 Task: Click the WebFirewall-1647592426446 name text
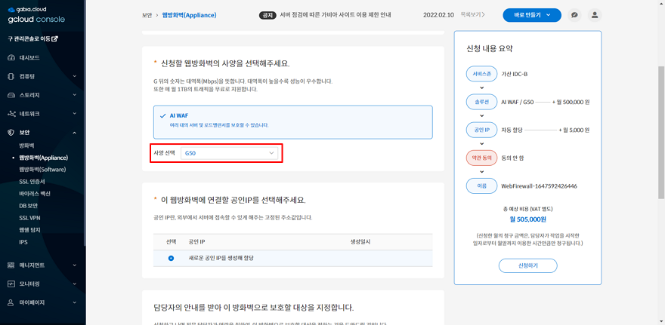[539, 185]
